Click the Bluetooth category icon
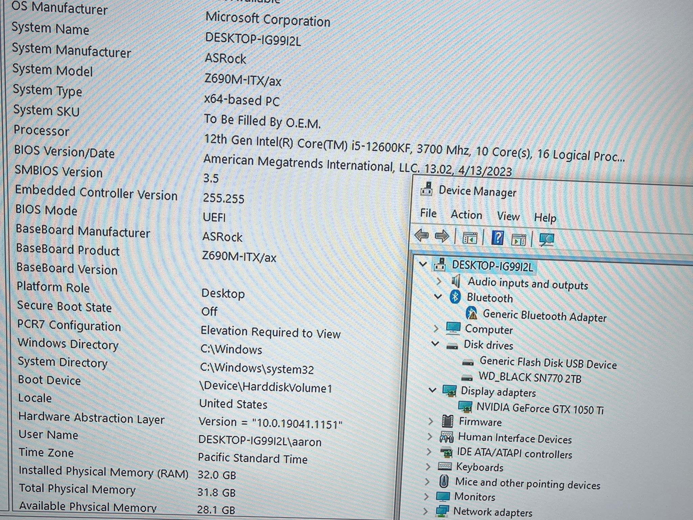Screen dimensions: 693x520 pos(455,297)
